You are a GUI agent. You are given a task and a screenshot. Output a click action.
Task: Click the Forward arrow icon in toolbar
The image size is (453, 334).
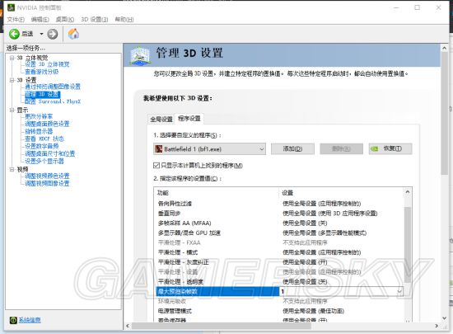(52, 34)
